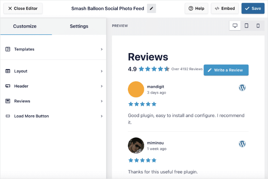
Task: Click the Reviews section icon
Action: [8, 101]
